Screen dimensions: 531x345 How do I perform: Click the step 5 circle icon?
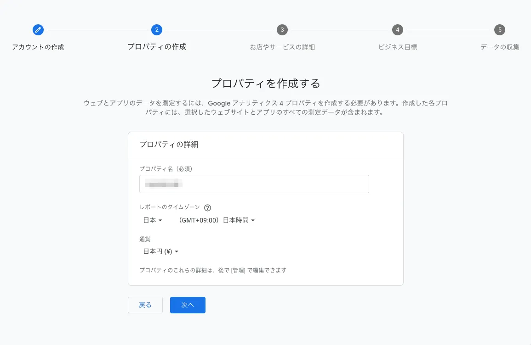pyautogui.click(x=500, y=30)
